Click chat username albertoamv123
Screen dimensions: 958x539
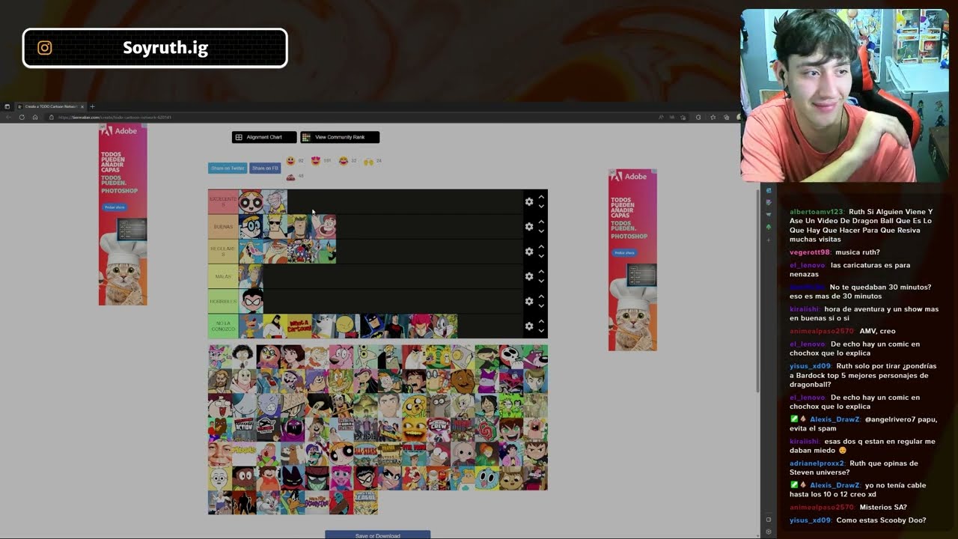(x=817, y=212)
